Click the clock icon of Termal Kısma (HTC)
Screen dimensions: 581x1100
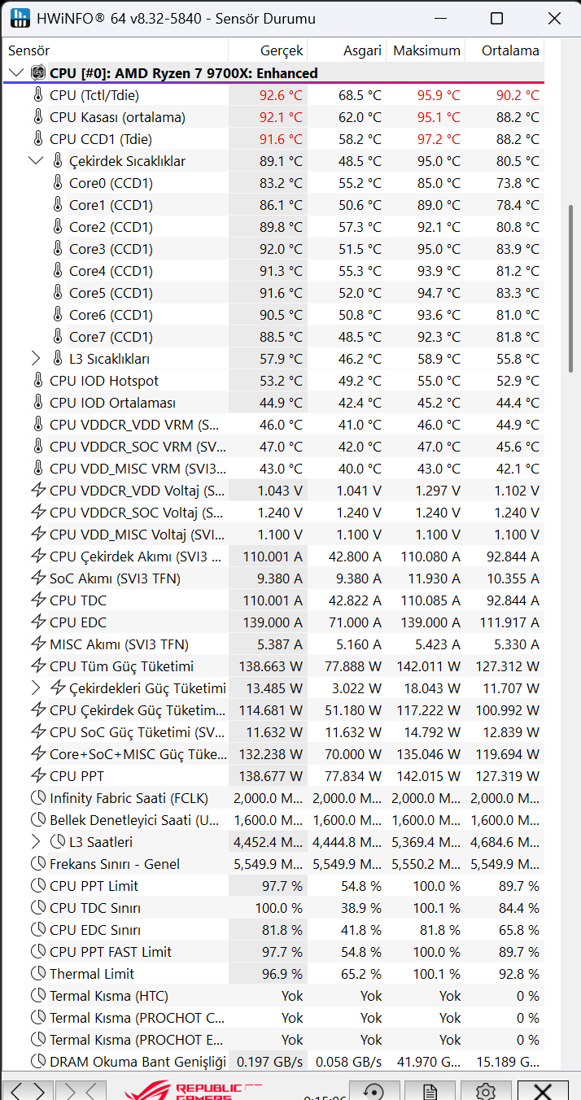pos(38,996)
